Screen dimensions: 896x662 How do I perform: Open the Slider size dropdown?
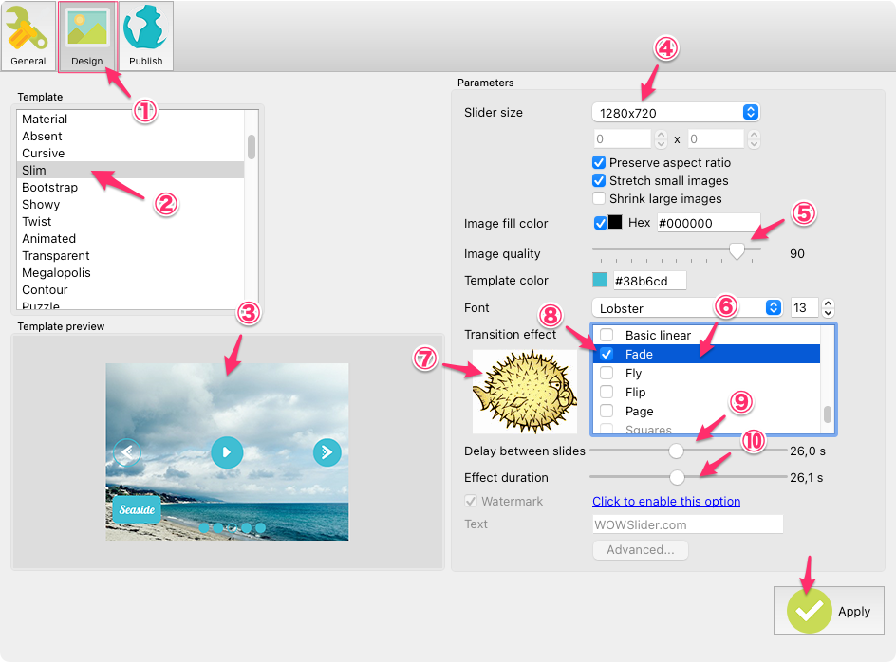click(675, 113)
